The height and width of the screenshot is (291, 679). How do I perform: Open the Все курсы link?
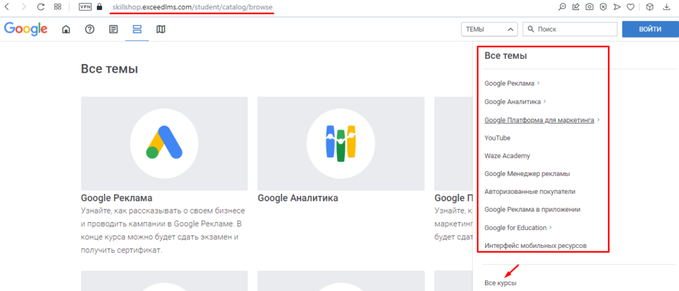point(500,283)
